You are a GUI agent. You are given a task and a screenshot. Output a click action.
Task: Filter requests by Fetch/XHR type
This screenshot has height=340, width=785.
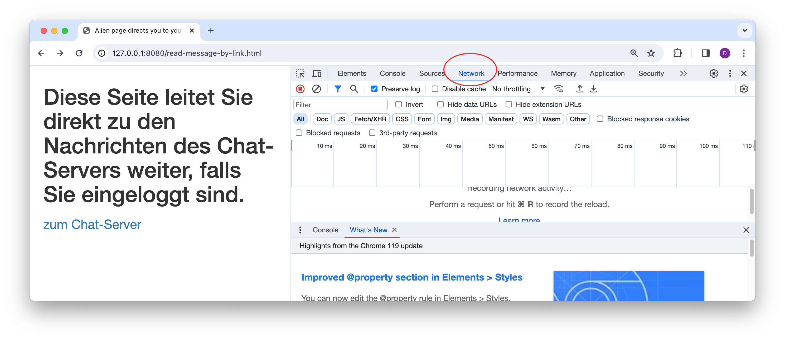point(370,119)
